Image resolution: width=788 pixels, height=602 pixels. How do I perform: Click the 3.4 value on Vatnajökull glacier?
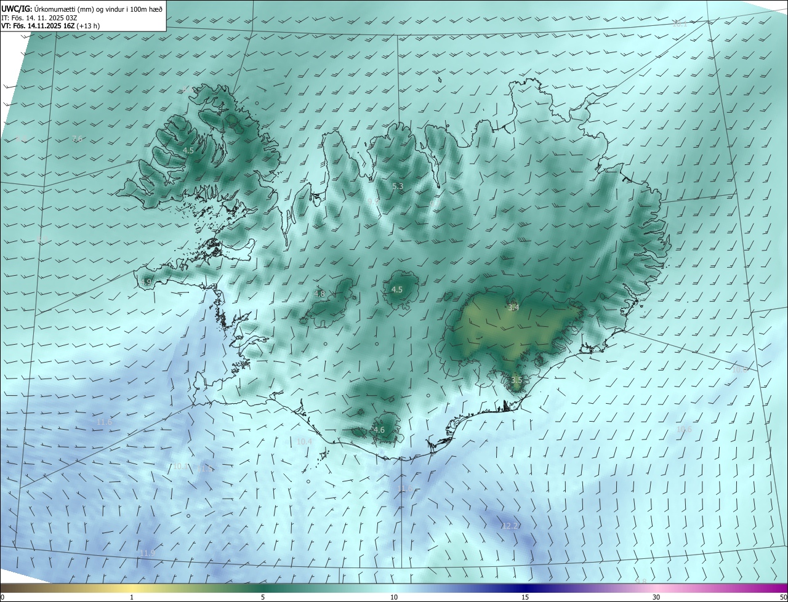coord(513,307)
